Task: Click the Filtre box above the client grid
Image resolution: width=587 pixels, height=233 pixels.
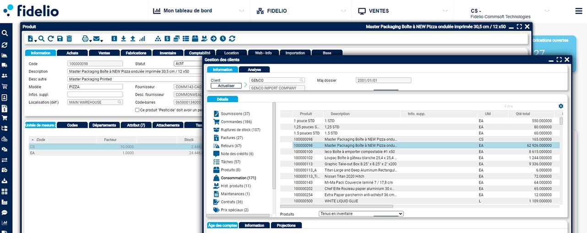Action: (508, 106)
